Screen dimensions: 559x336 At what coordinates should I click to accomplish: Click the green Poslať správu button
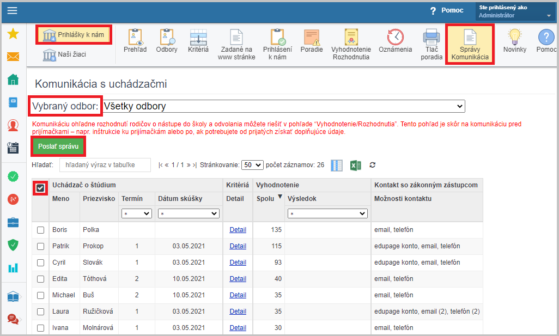[x=58, y=146]
